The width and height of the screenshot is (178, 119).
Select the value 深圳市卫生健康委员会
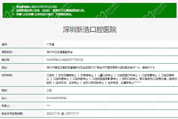pos(60,52)
